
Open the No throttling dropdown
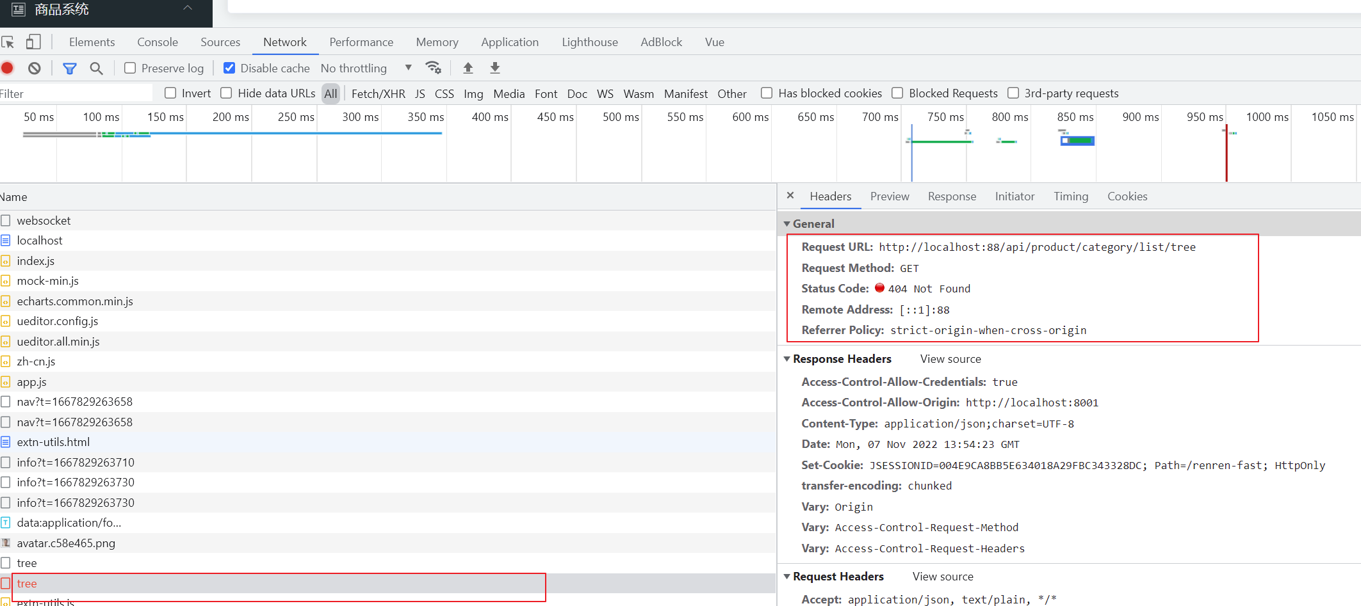pyautogui.click(x=366, y=68)
